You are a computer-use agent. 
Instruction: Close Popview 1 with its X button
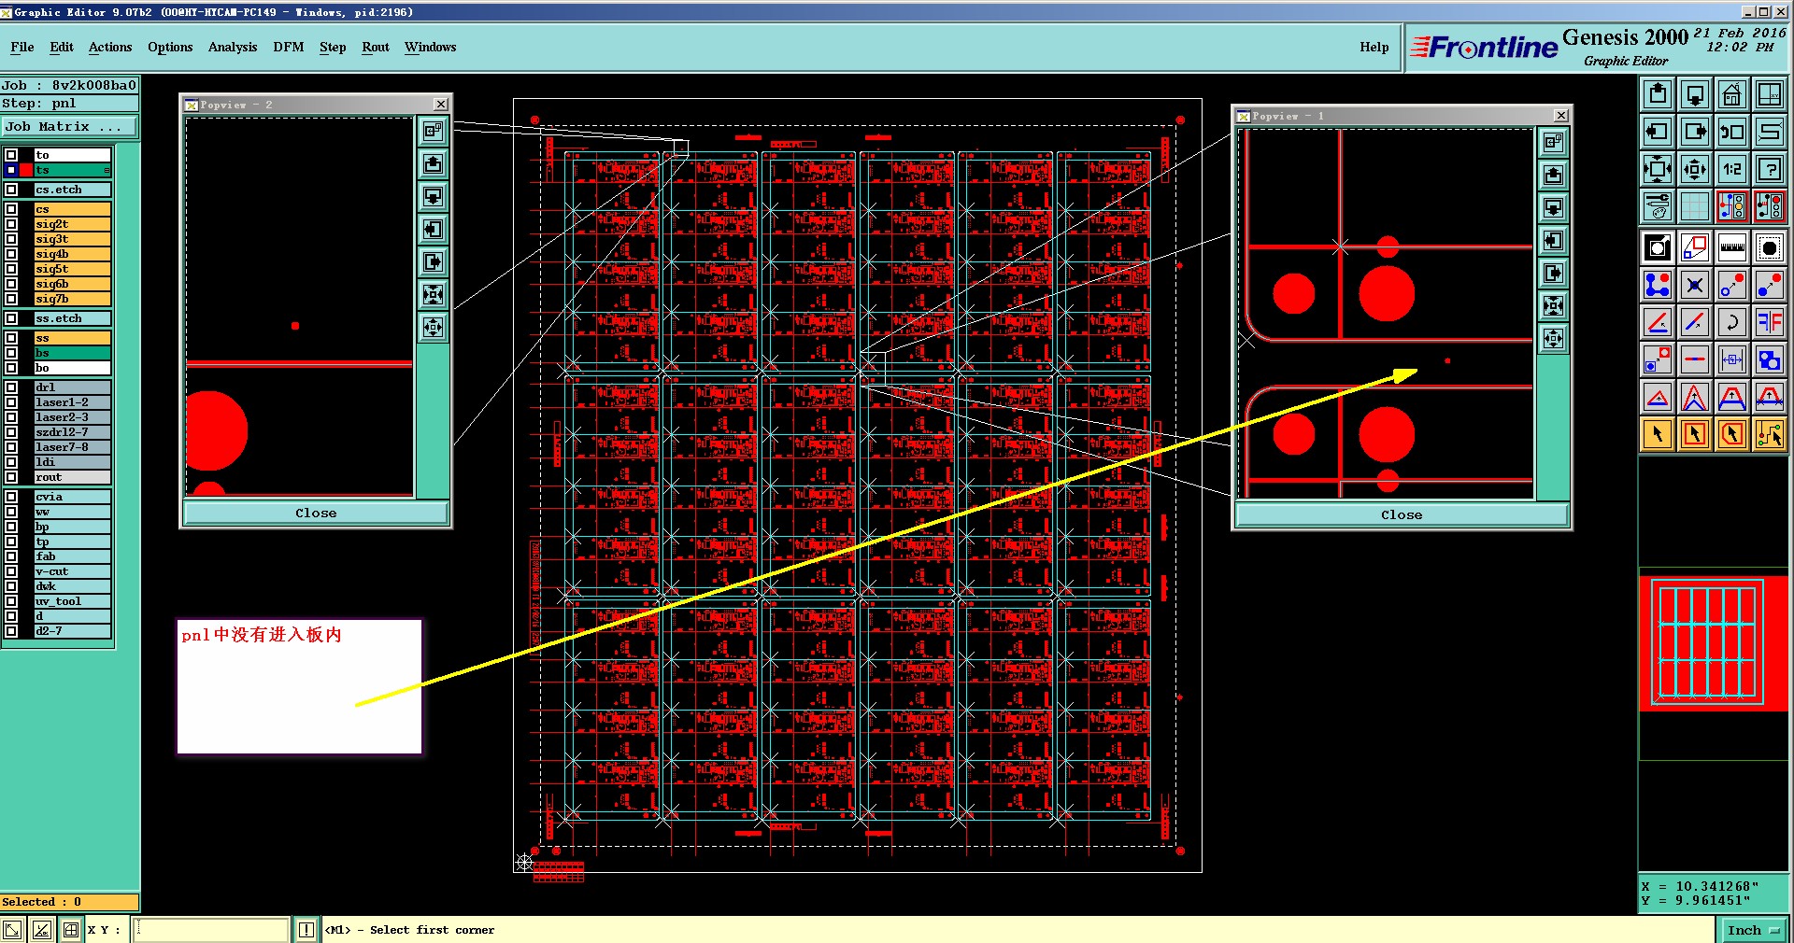(x=1560, y=116)
